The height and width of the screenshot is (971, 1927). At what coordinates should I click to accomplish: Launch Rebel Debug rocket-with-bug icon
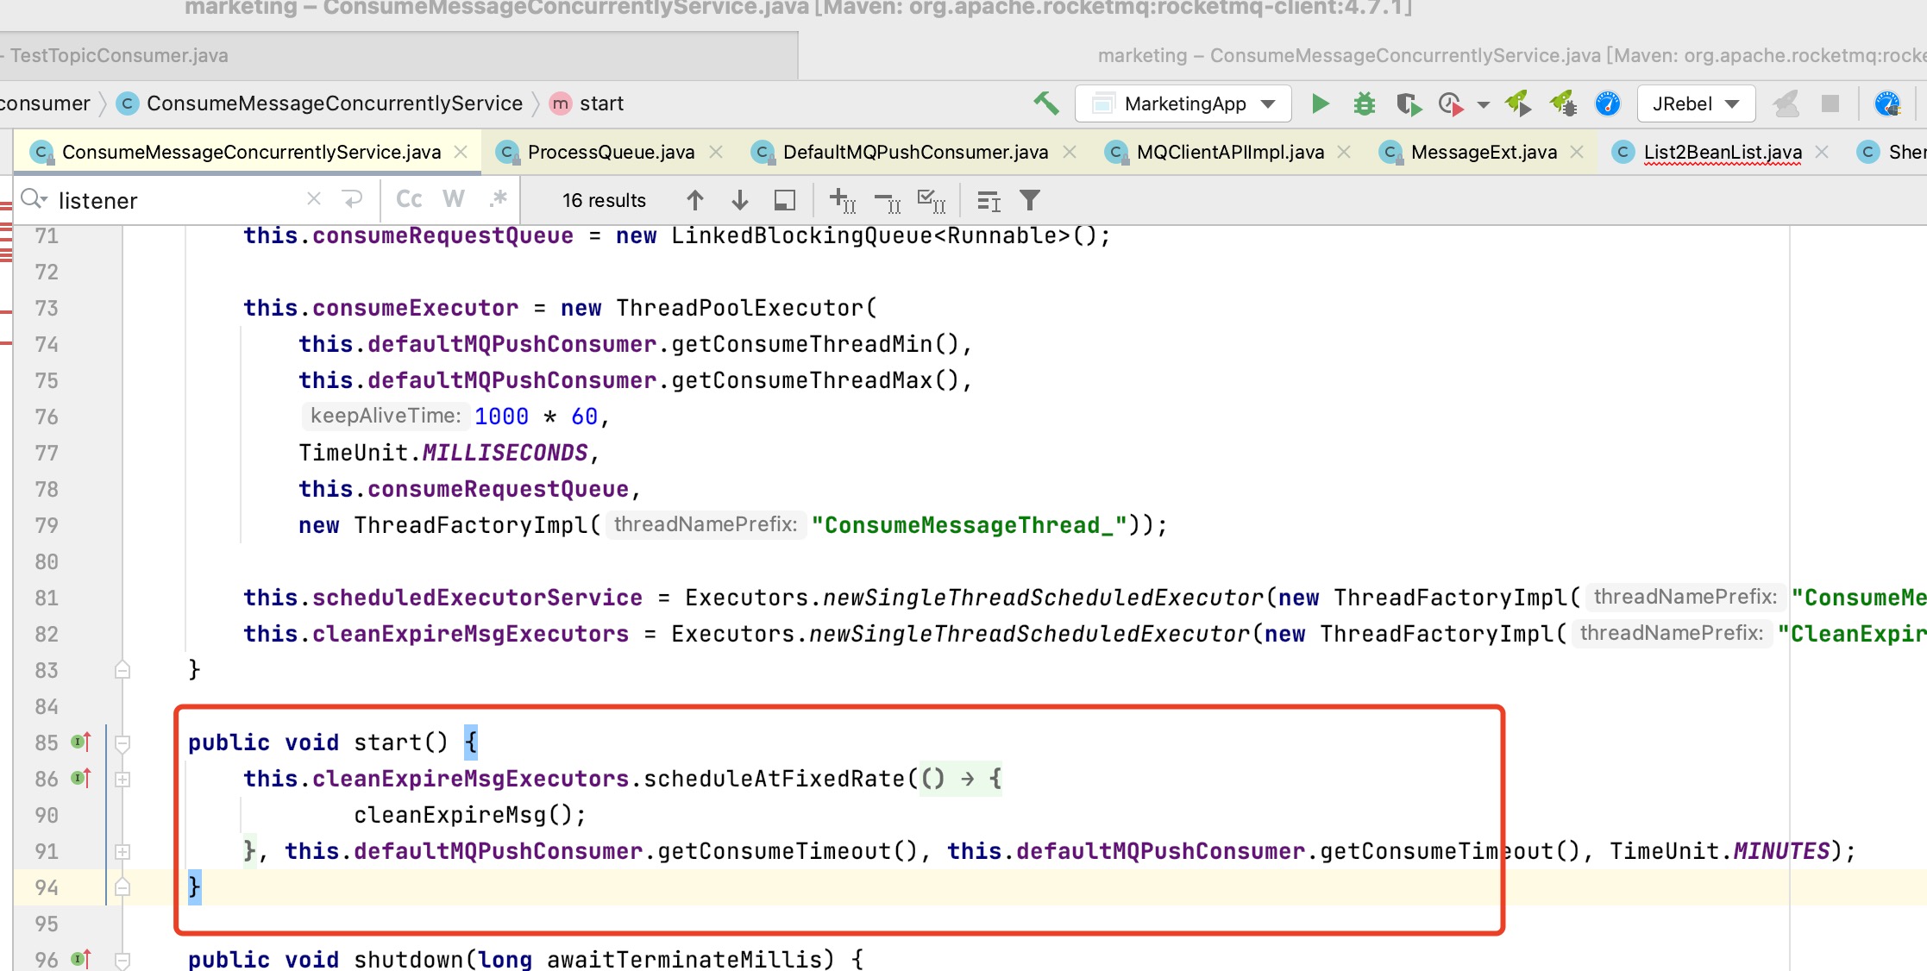point(1563,104)
